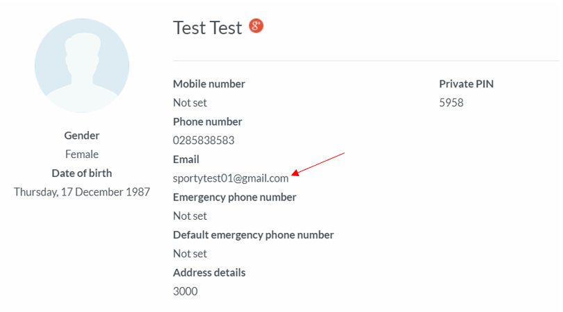Click the Google Plus icon beside Test Test
This screenshot has height=312, width=563.
click(256, 26)
